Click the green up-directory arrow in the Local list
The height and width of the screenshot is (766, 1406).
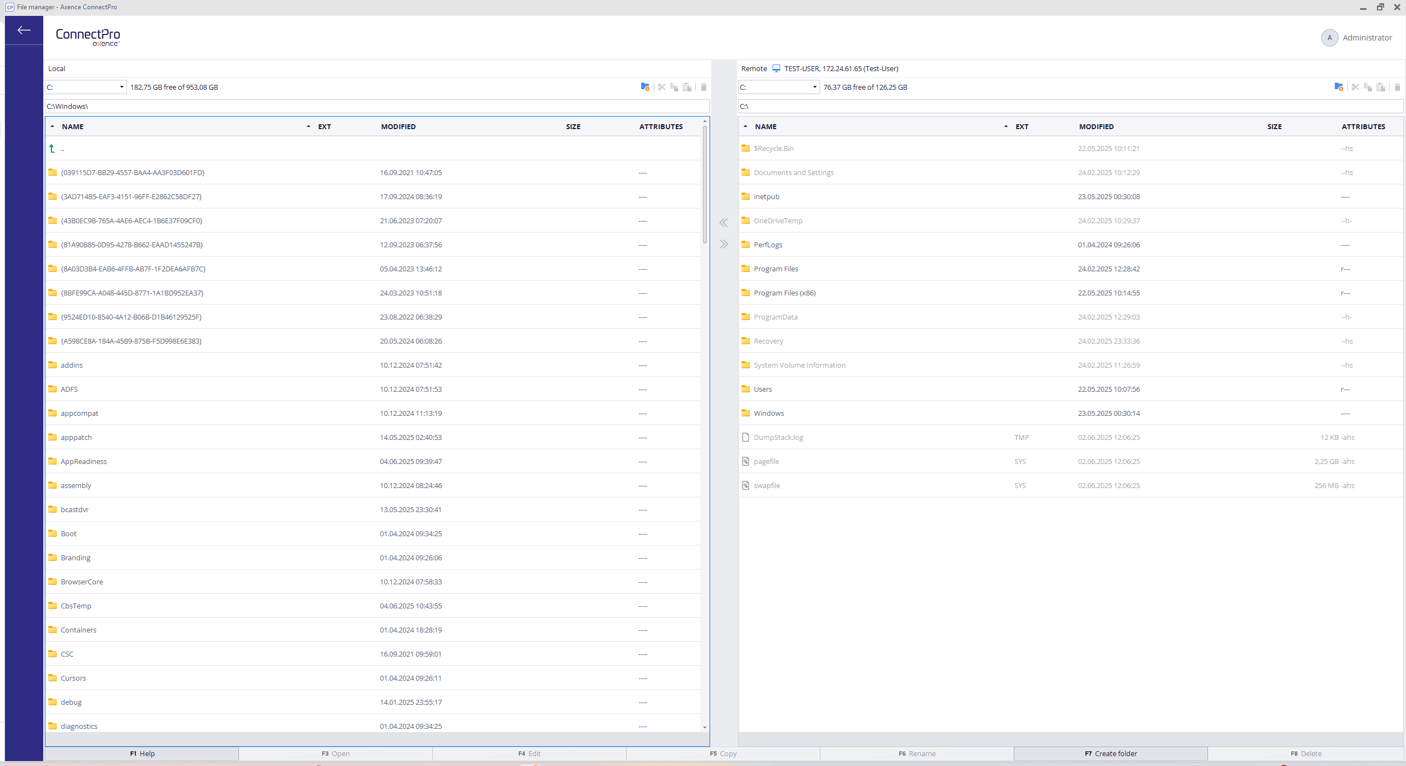pos(52,148)
